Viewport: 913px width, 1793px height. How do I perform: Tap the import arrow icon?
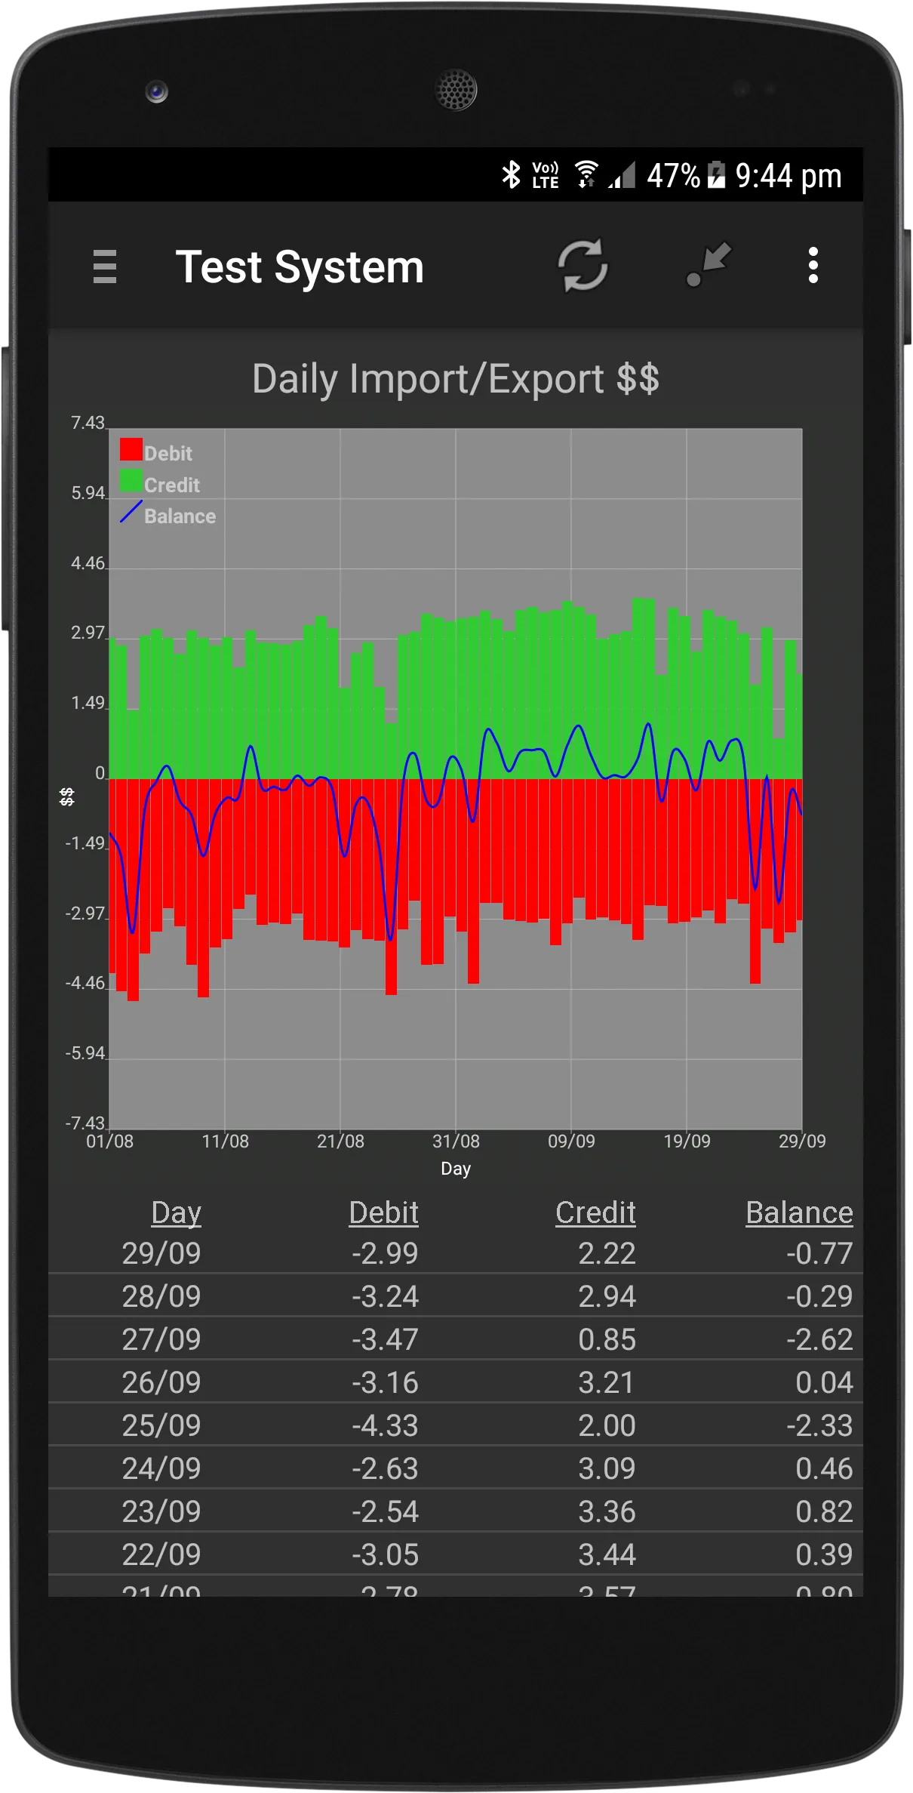tap(709, 265)
